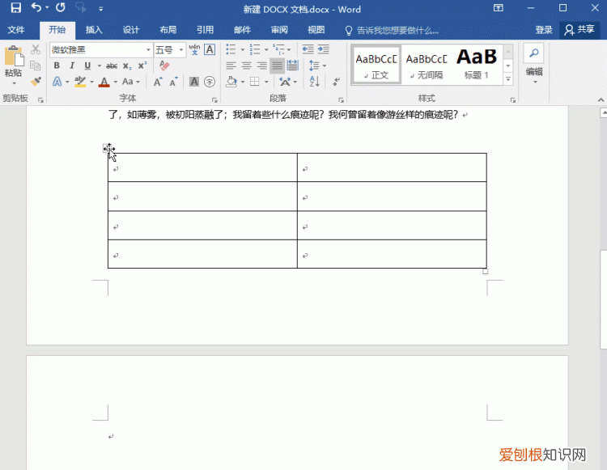Screen dimensions: 607x470
Task: Click the Redo/Repeat arrow icon
Action: pos(61,8)
